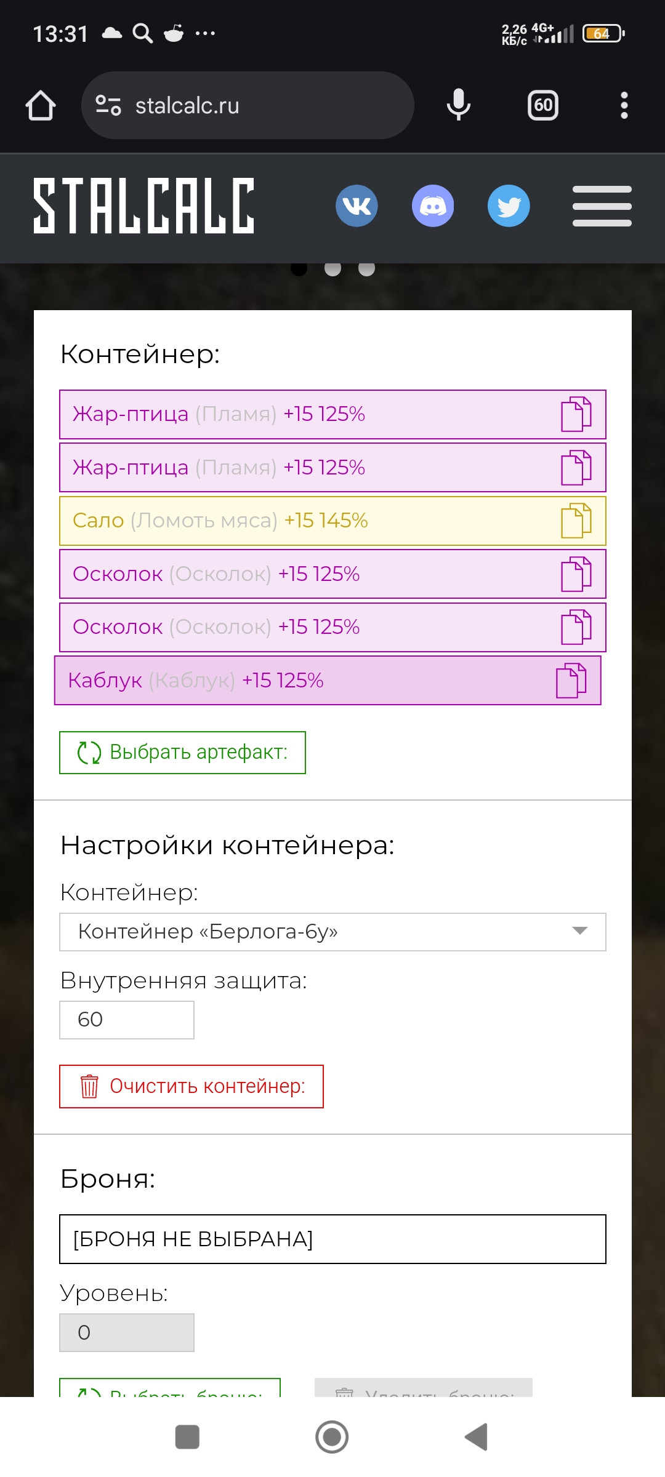Open the БРОНЯ НЕ ВЫБРАНА selector
The height and width of the screenshot is (1477, 665).
pyautogui.click(x=332, y=1239)
